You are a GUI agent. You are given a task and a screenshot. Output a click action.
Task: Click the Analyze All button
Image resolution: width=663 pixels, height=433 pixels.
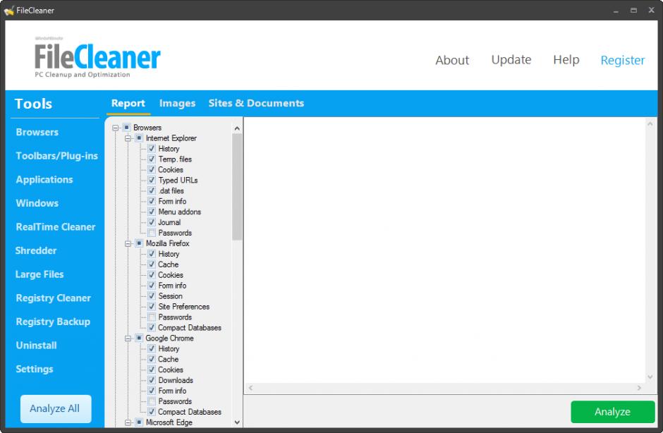[56, 408]
